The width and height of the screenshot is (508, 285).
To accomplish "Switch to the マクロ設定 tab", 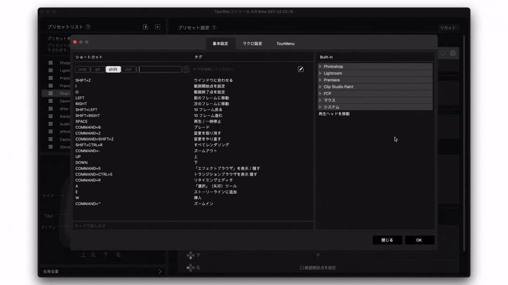I will [252, 44].
